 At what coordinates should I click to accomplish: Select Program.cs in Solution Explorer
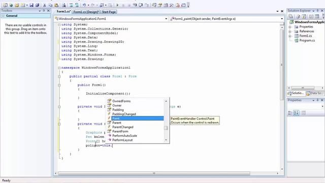[307, 41]
